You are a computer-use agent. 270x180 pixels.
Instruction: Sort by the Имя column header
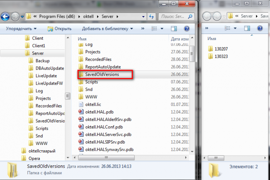tap(82, 39)
